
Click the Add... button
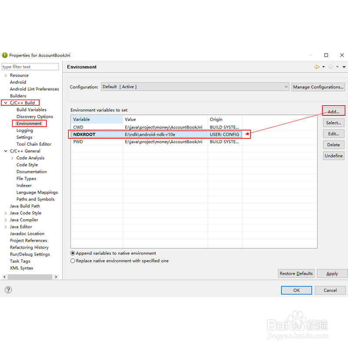point(334,112)
